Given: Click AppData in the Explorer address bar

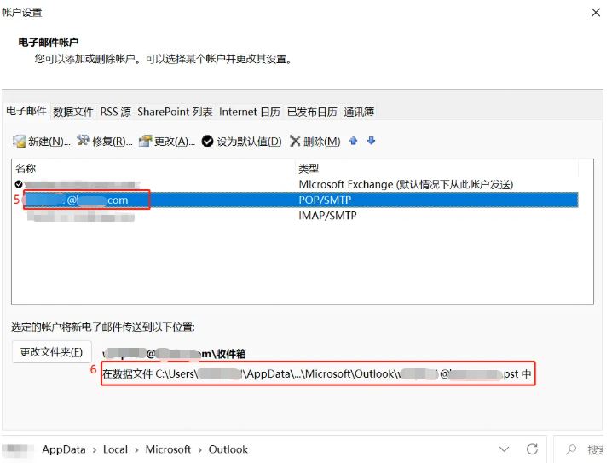Looking at the screenshot, I should 64,449.
